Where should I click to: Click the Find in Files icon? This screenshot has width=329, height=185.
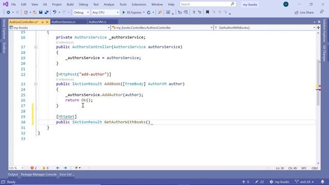coord(160,12)
